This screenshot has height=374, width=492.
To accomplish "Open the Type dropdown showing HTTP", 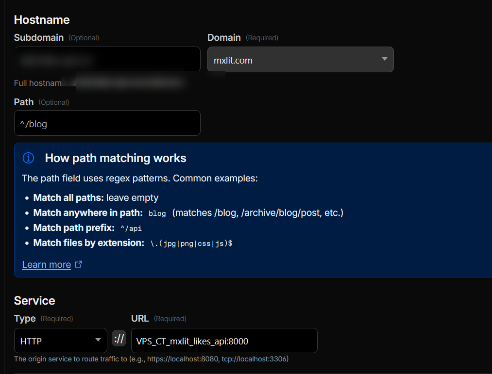I will [x=60, y=341].
